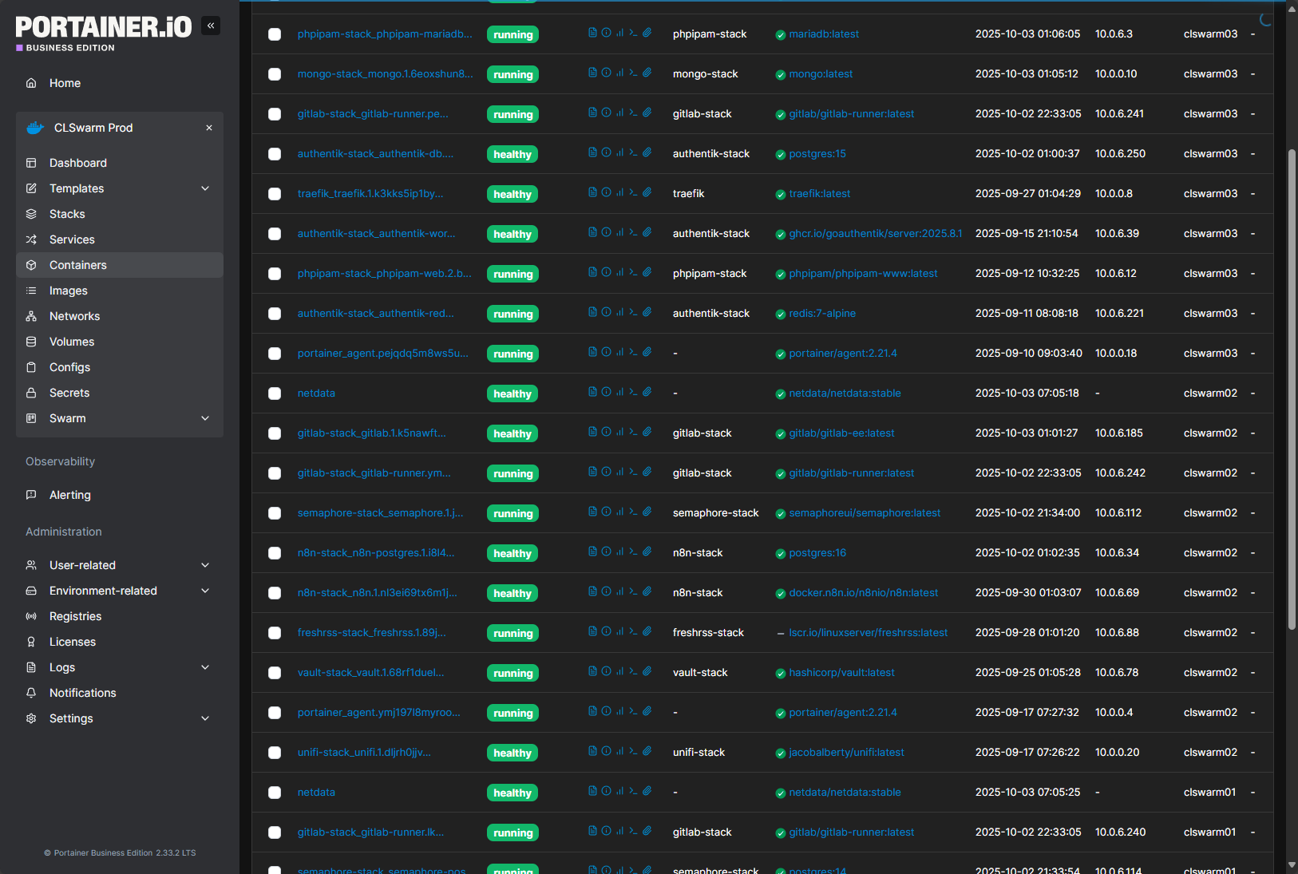Check the semaphore-stack_semaphore.1 row checkbox

coord(275,513)
